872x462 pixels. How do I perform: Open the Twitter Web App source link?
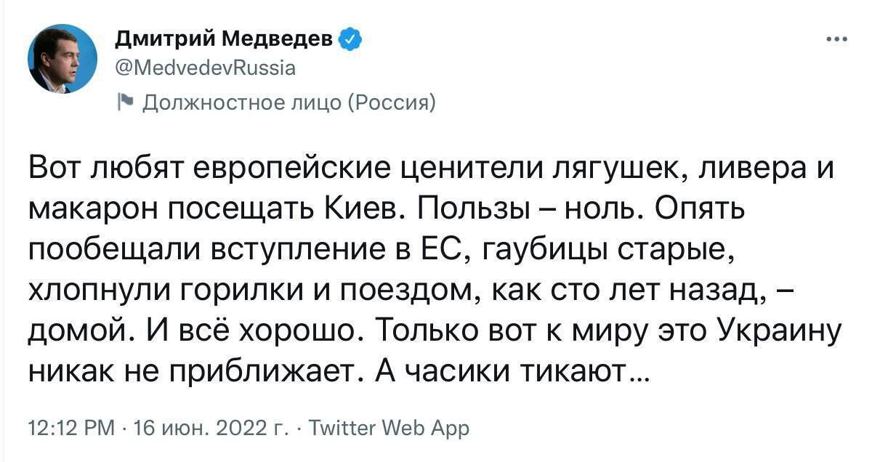point(389,428)
